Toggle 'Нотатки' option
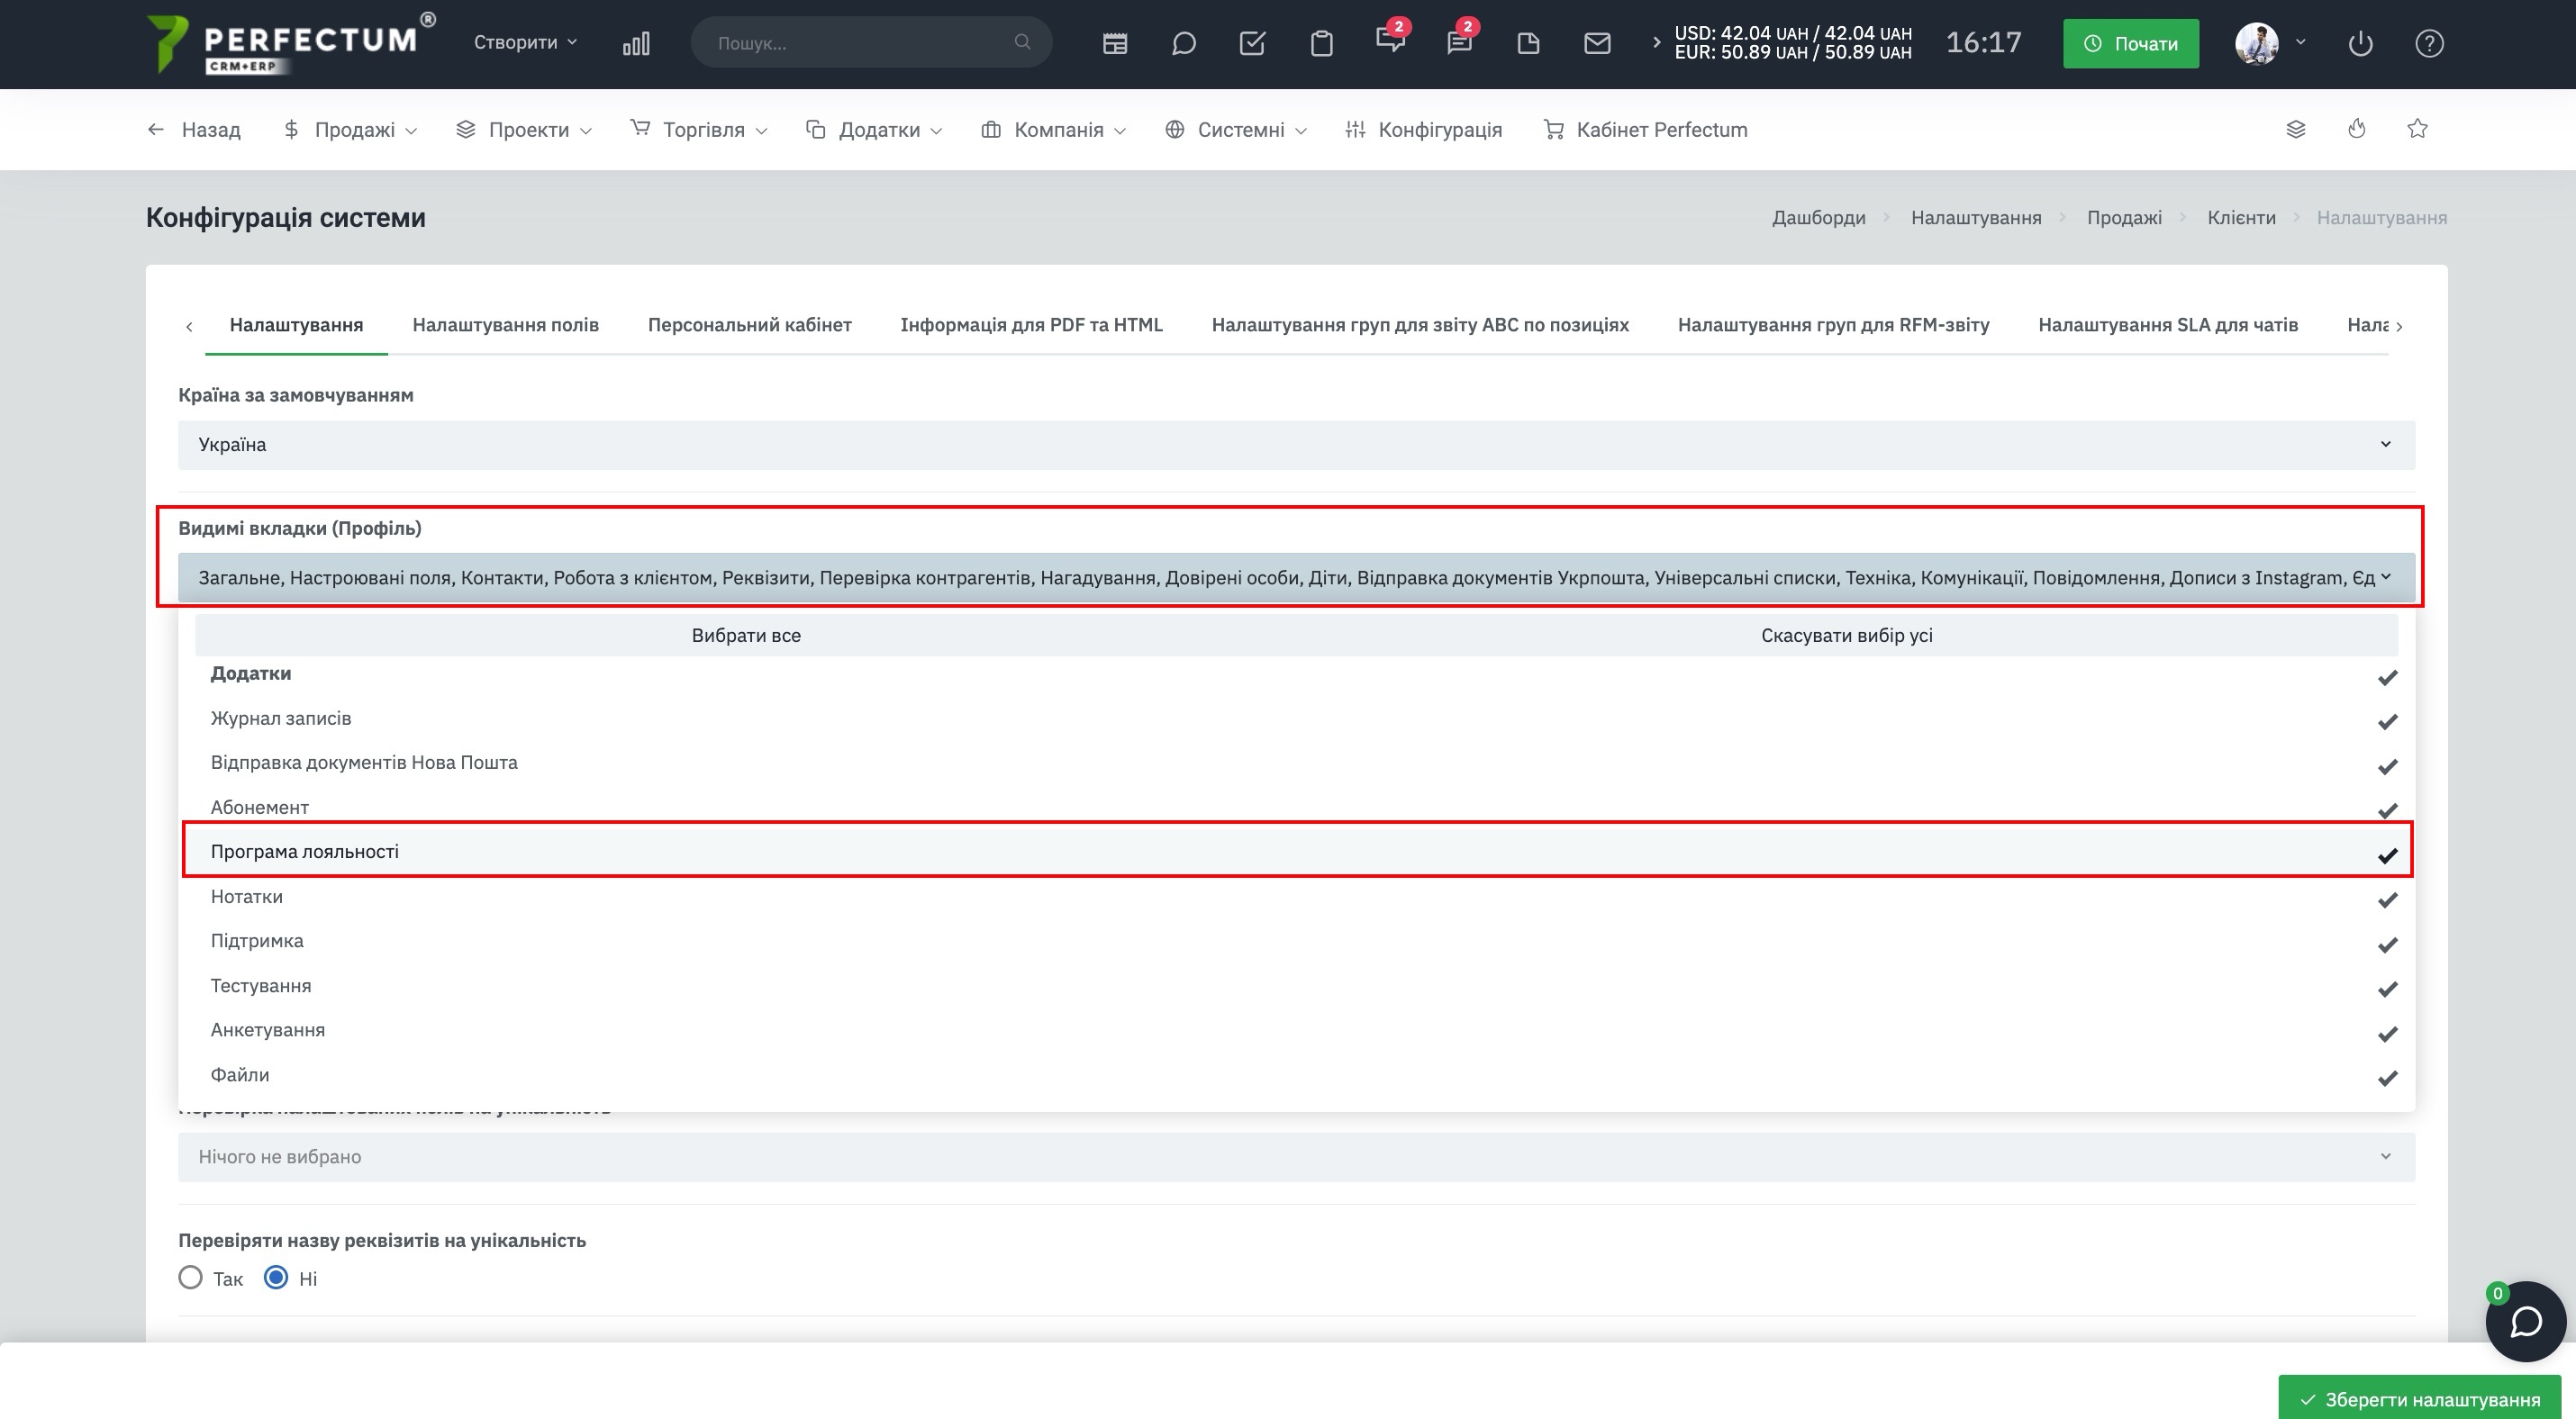 [1296, 897]
